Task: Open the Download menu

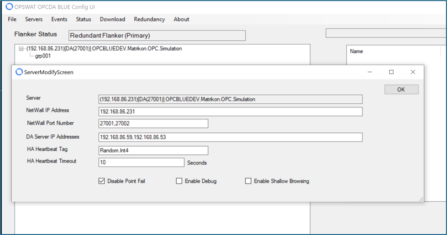Action: click(x=112, y=19)
